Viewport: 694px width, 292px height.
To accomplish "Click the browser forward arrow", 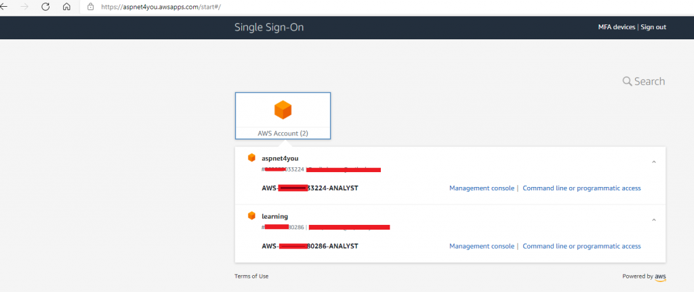I will [24, 7].
